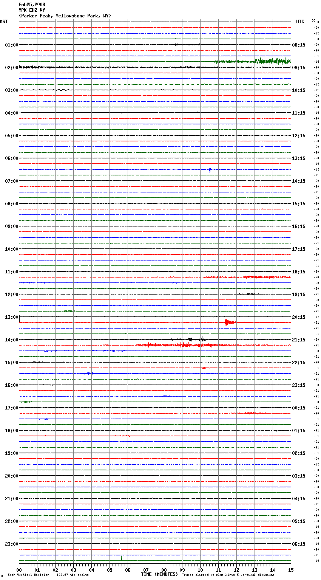Screen dimensions: 321x580
Task: Select the 18:00 MST time label
Action: coord(12,431)
